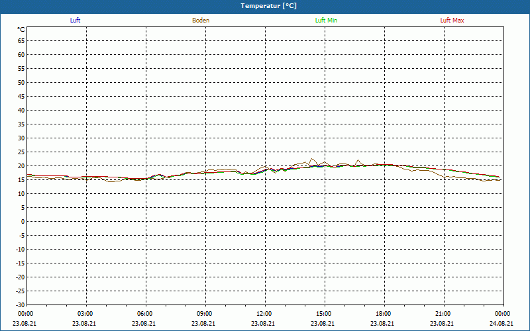
Task: Click the 03:00 time axis label
Action: coord(85,314)
